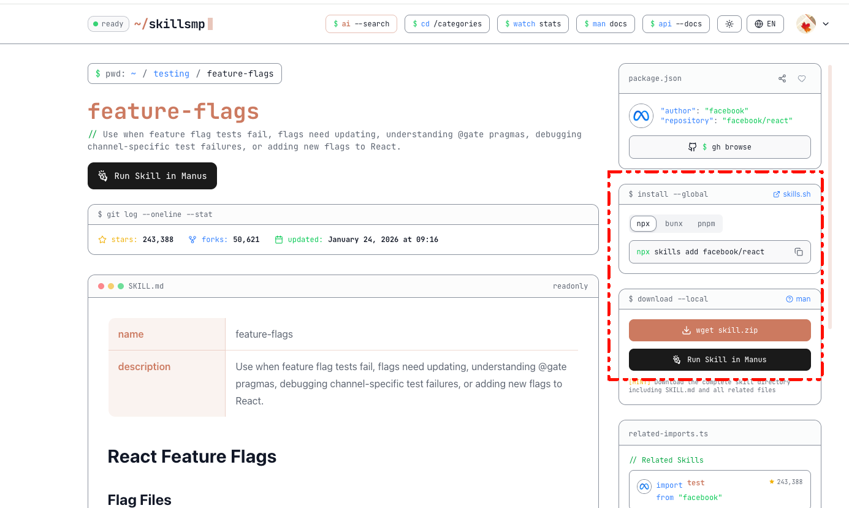Switch to the pnpm tab
This screenshot has width=849, height=508.
(706, 224)
